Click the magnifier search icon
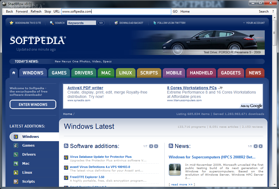Viewport: 279px width, 189px height. click(x=52, y=23)
